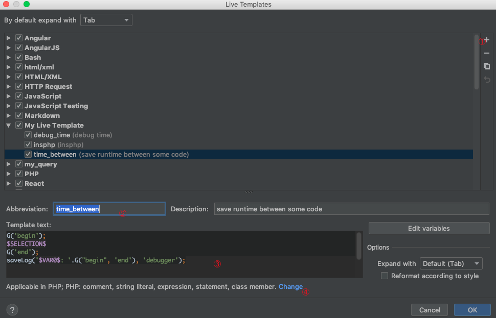Click the revert arrow icon
The height and width of the screenshot is (318, 496).
point(487,80)
